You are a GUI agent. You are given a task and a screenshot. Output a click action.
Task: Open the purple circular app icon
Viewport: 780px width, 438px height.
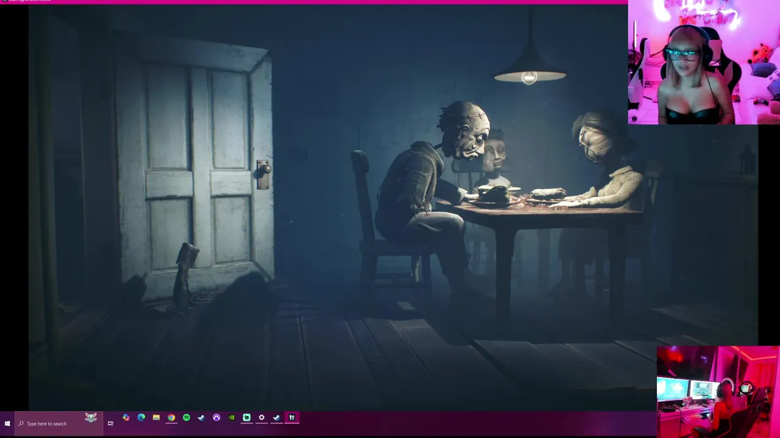point(216,417)
